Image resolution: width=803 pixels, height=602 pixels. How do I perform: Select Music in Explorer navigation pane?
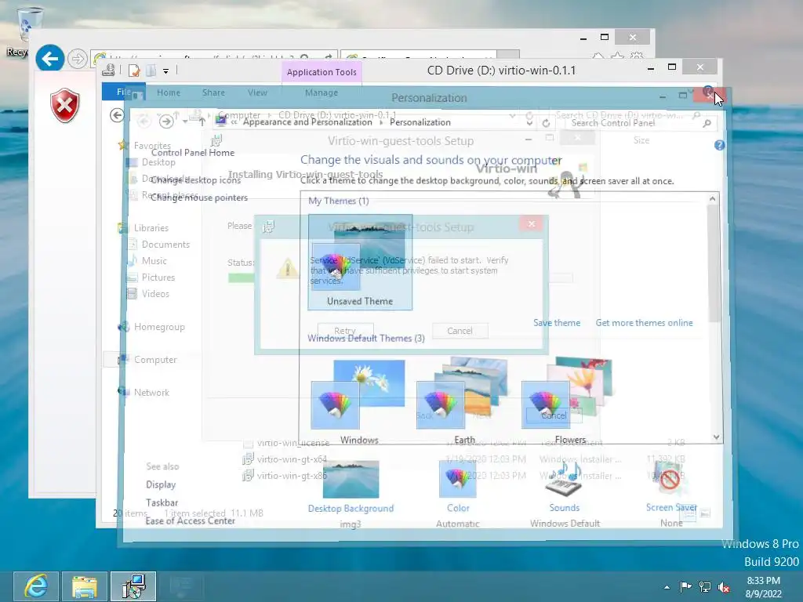154,260
